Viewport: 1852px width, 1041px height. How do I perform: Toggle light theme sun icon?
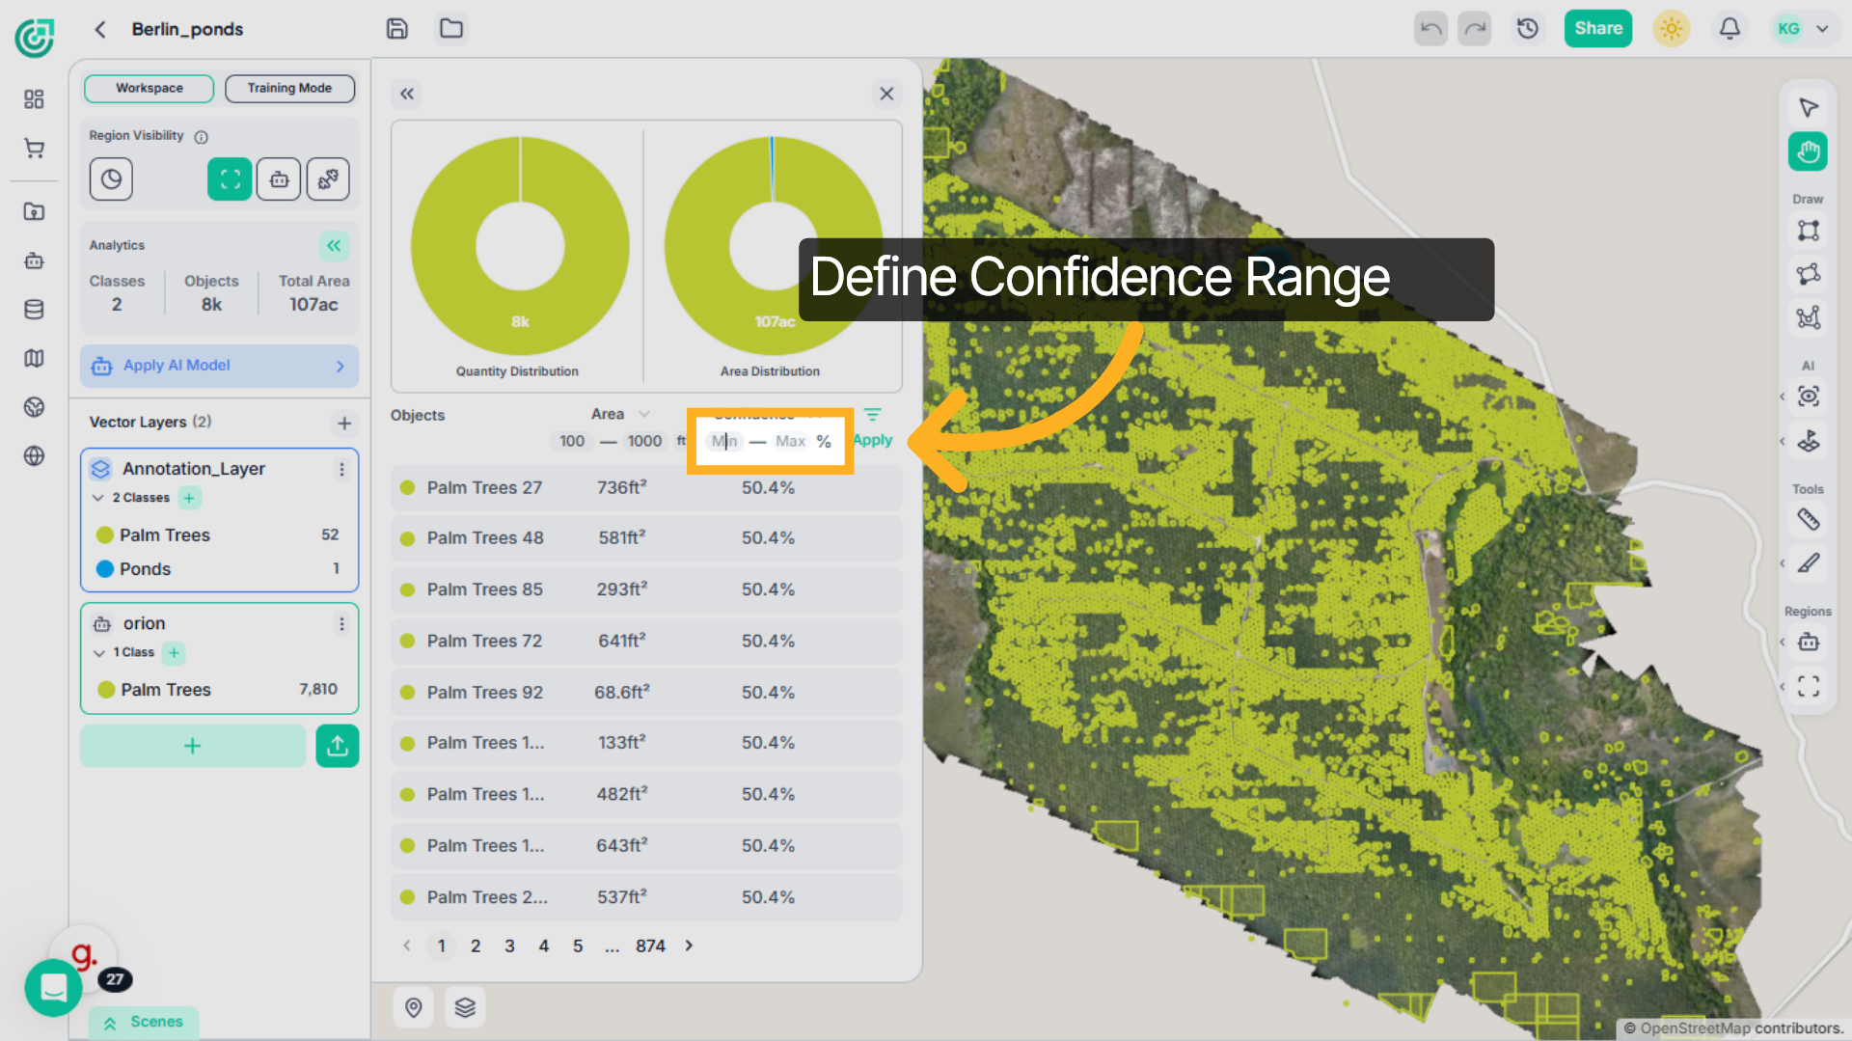[x=1672, y=29]
